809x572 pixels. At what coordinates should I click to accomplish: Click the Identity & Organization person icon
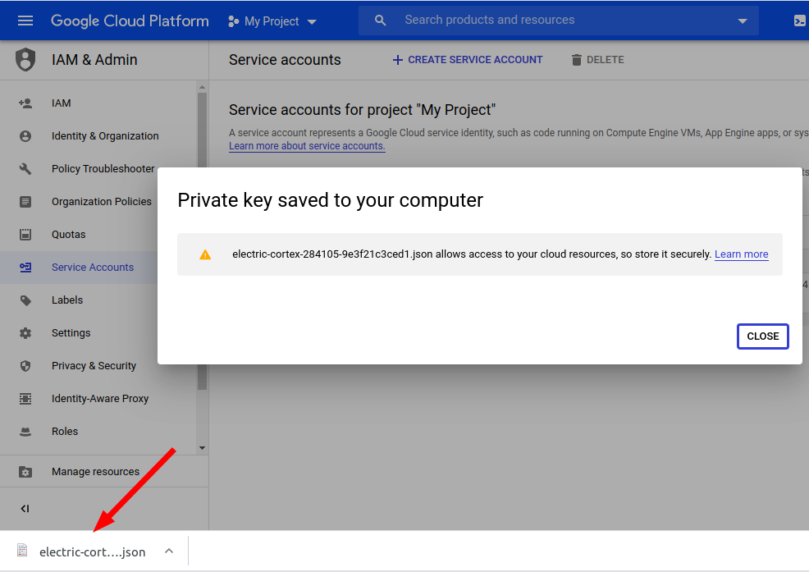[25, 135]
